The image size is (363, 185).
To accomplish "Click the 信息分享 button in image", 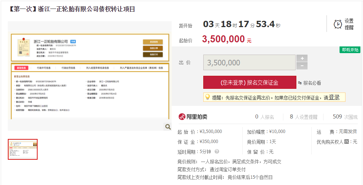I will tap(153, 48).
